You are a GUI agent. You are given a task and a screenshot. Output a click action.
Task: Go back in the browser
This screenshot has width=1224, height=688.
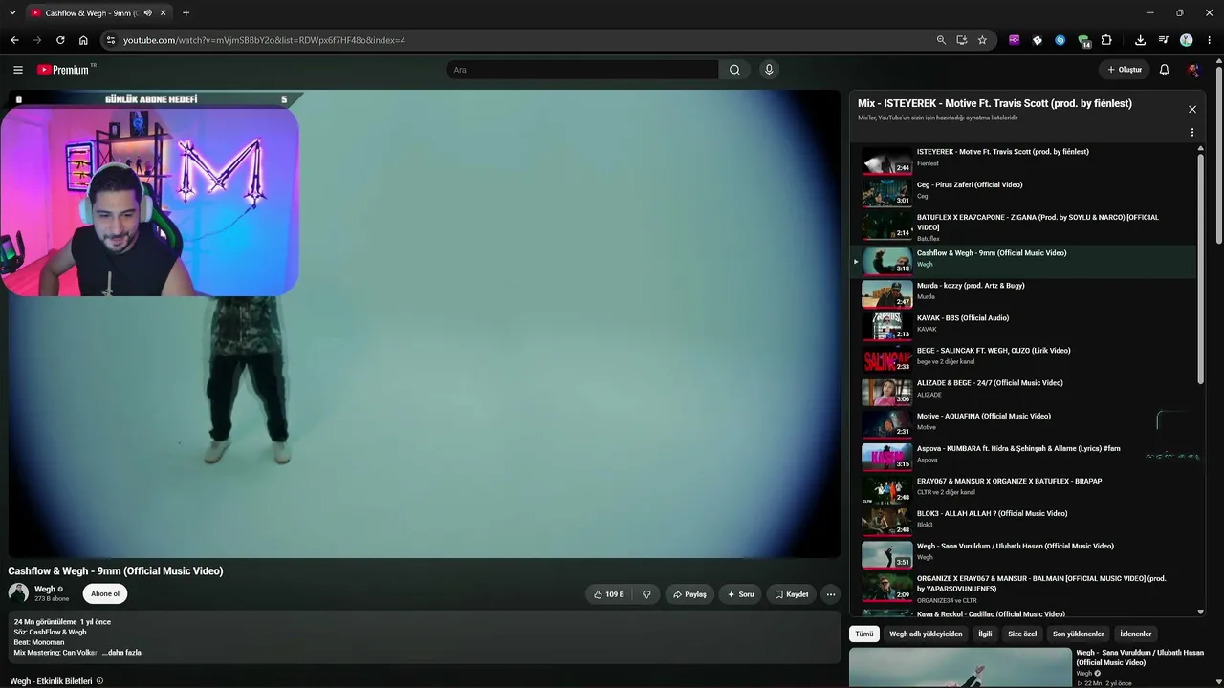(14, 40)
